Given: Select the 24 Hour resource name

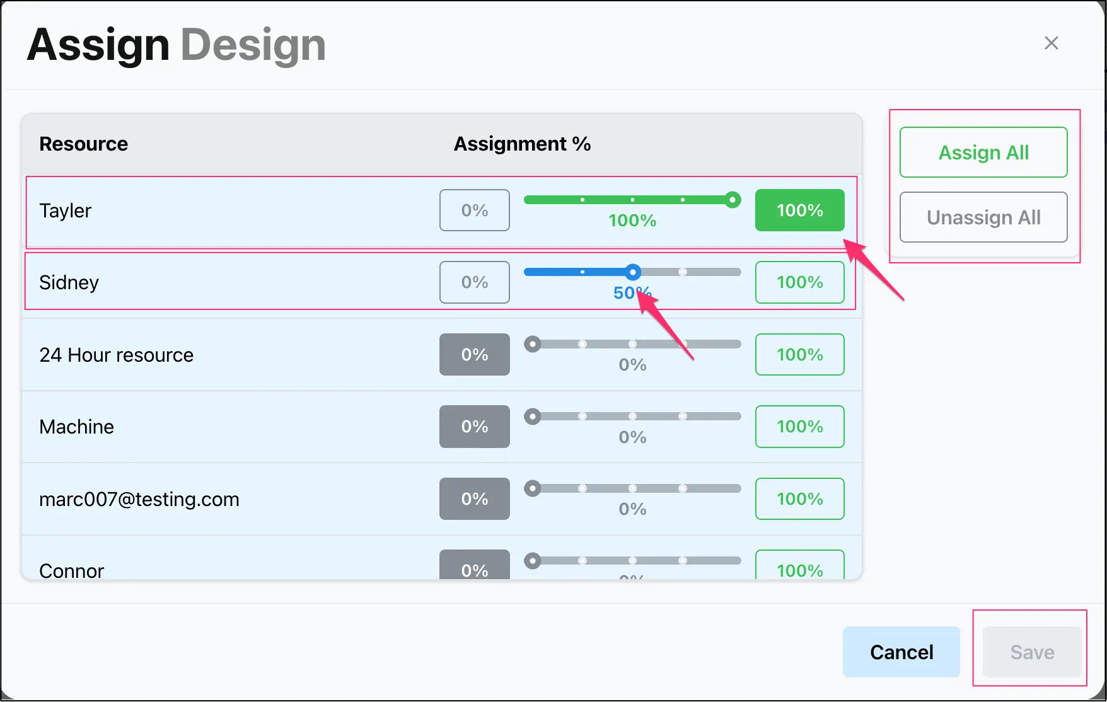Looking at the screenshot, I should point(116,355).
